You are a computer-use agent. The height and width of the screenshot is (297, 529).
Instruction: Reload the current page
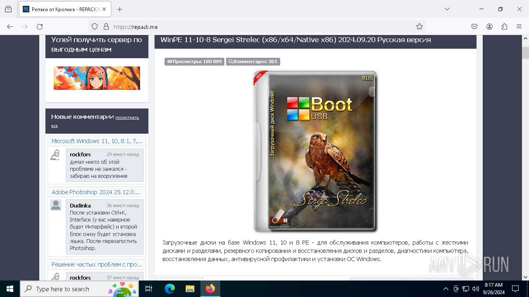(40, 26)
